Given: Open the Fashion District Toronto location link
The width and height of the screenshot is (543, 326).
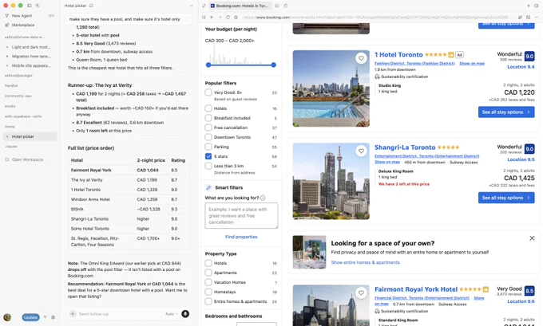Looking at the screenshot, I should pos(414,64).
